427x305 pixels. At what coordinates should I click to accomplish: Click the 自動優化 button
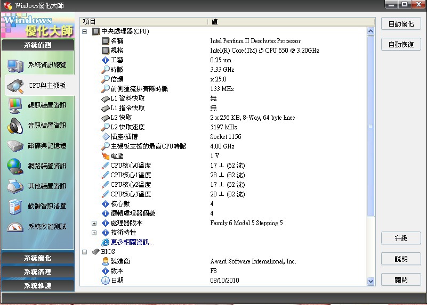click(x=401, y=24)
